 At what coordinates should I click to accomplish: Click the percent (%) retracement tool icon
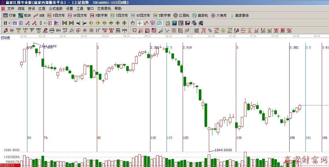pyautogui.click(x=210, y=30)
